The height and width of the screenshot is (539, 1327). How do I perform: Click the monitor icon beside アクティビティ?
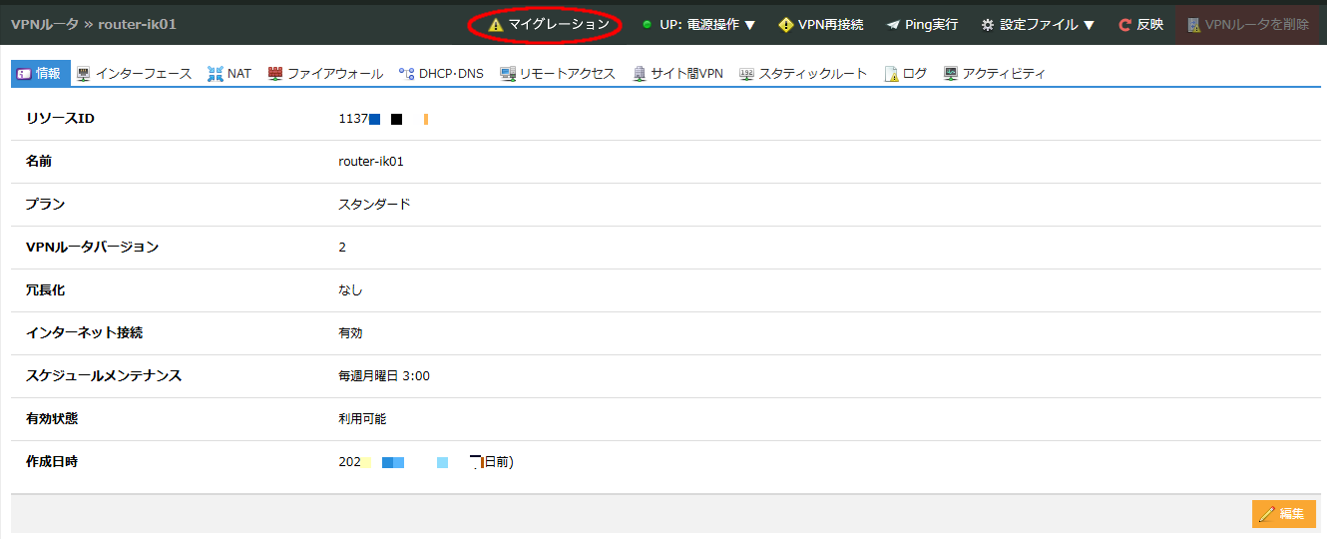coord(951,74)
